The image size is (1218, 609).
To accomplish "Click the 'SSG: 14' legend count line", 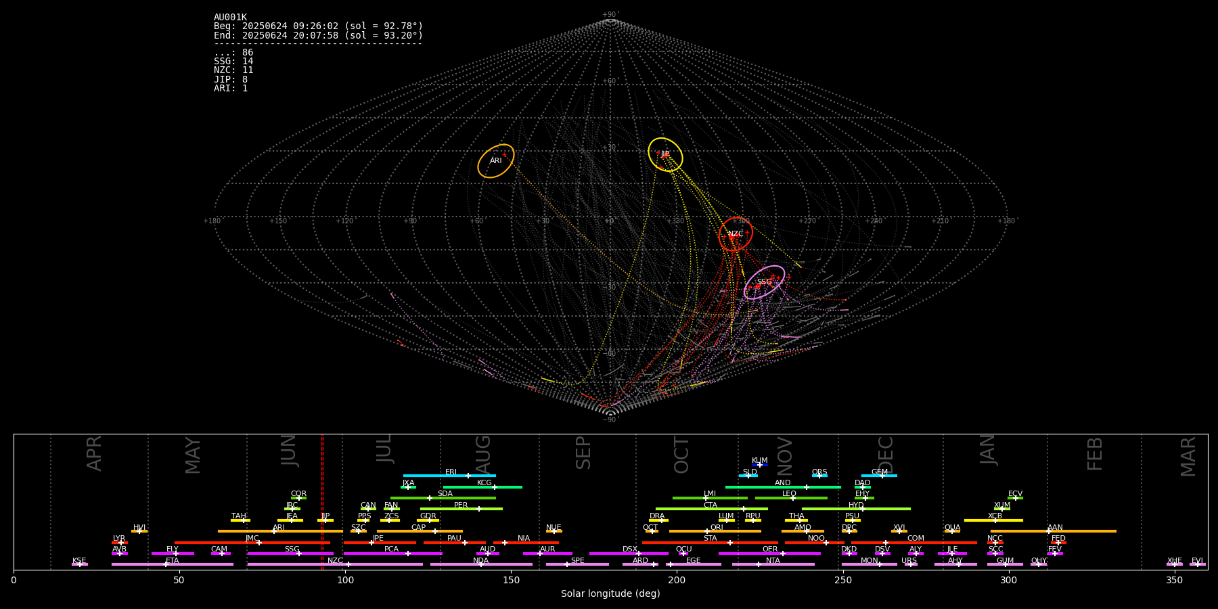I will (233, 62).
